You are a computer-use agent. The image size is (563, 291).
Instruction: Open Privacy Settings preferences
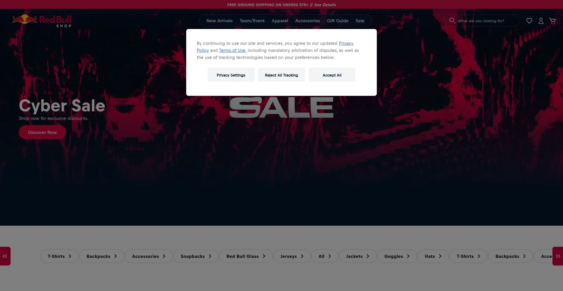pyautogui.click(x=231, y=75)
